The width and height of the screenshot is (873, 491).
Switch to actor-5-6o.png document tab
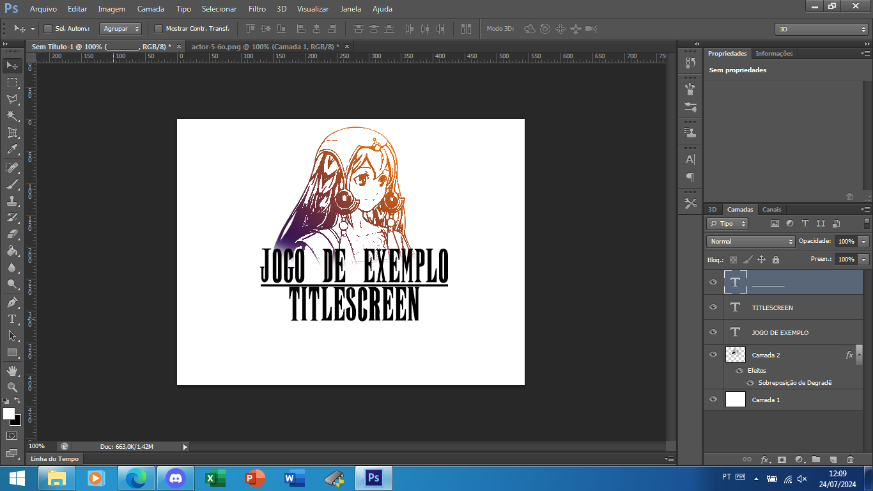265,47
